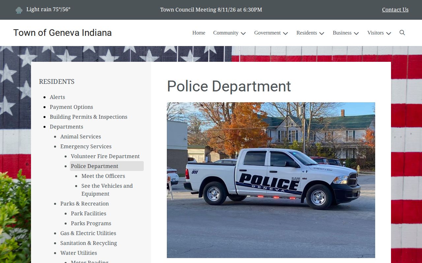Expand the Government menu chevron
This screenshot has width=422, height=263.
point(286,33)
